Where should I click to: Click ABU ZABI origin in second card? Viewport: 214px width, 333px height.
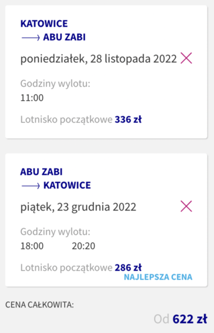click(42, 172)
